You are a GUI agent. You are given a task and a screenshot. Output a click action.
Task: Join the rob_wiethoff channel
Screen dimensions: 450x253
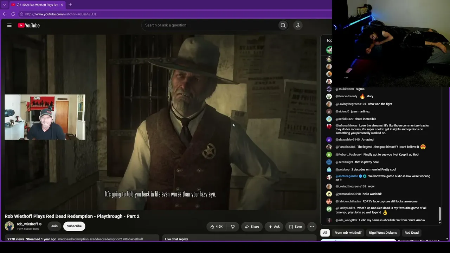click(x=54, y=226)
